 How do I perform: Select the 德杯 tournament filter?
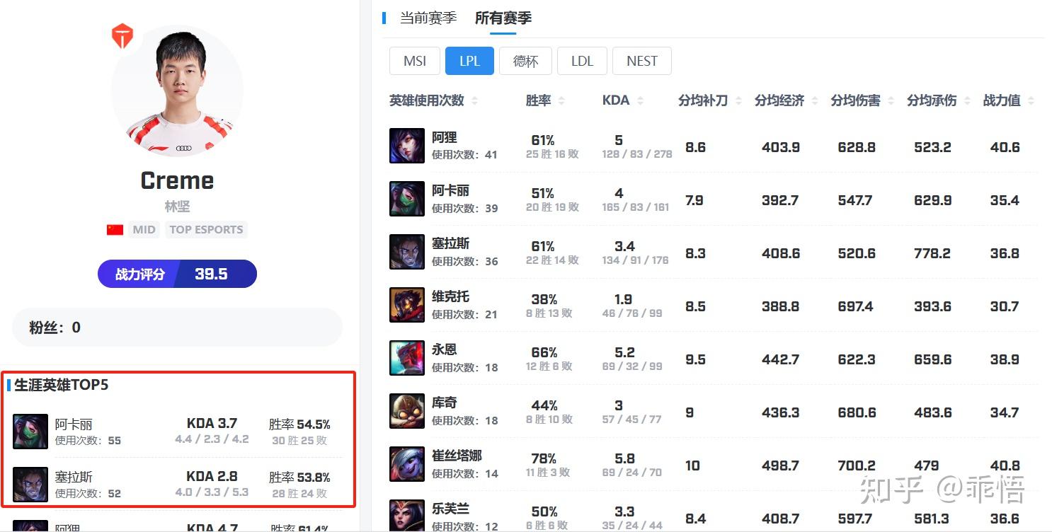(525, 61)
